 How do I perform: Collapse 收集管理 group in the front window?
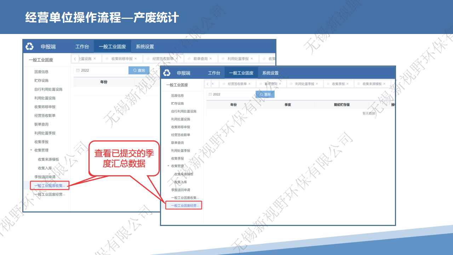click(x=168, y=166)
